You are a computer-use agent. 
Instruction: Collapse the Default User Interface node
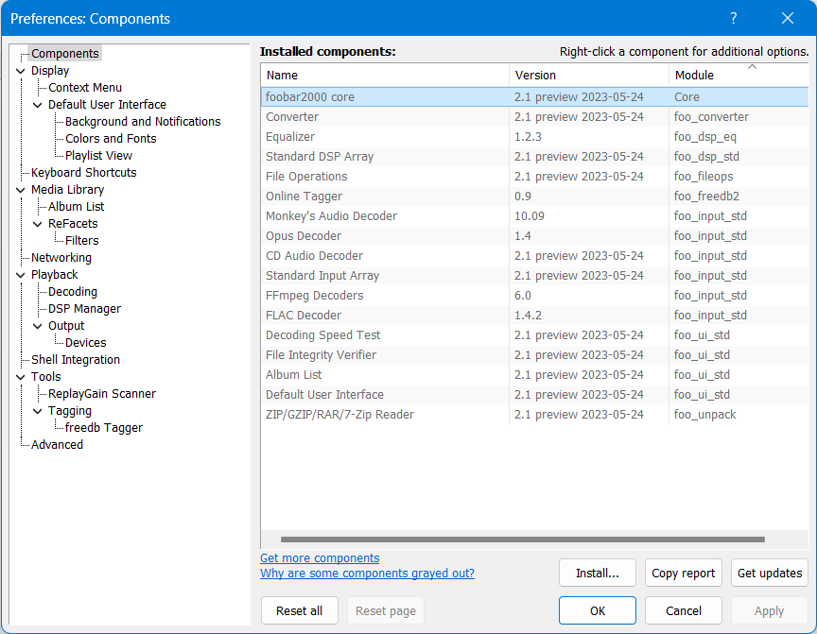(x=38, y=105)
